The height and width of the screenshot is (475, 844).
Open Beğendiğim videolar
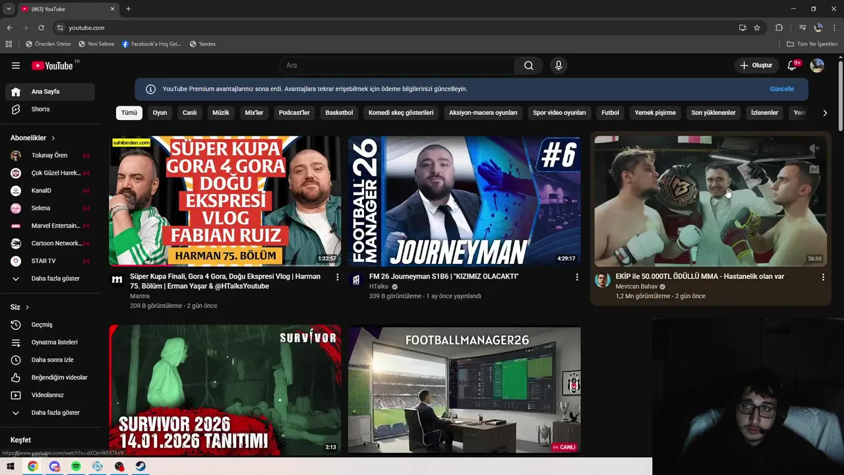50,377
